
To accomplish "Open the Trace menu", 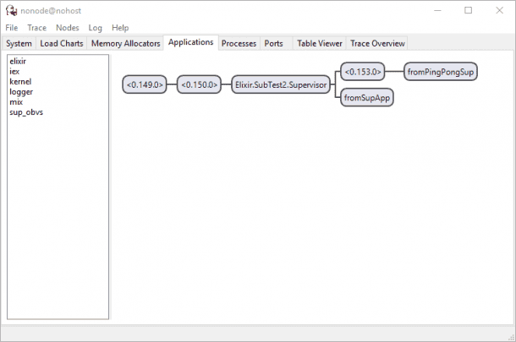I will tap(36, 28).
